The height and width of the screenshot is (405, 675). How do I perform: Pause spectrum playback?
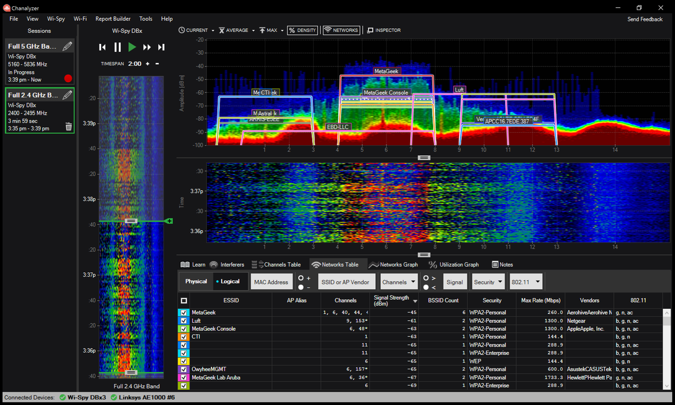click(118, 47)
